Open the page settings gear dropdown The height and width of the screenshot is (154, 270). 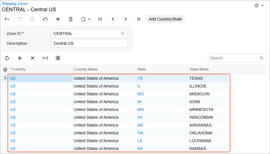tap(259, 5)
